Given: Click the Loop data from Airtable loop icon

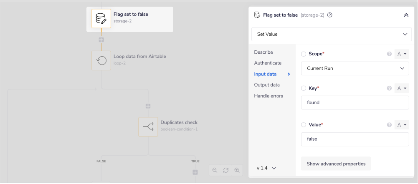Looking at the screenshot, I should tap(101, 61).
